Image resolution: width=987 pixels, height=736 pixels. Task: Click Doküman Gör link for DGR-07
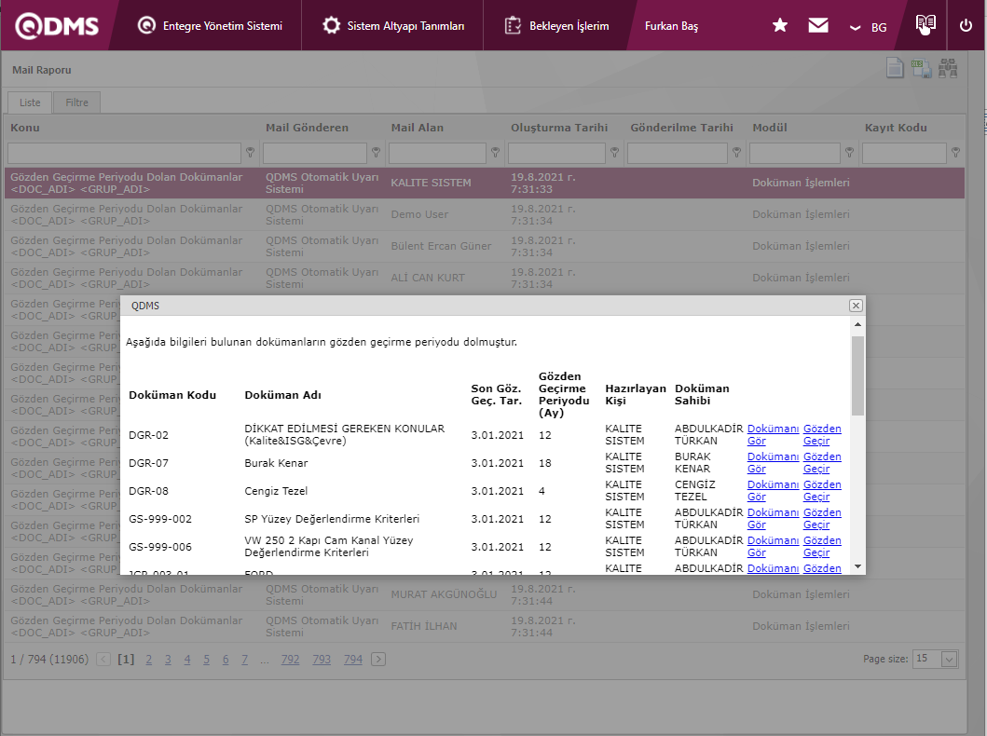773,463
